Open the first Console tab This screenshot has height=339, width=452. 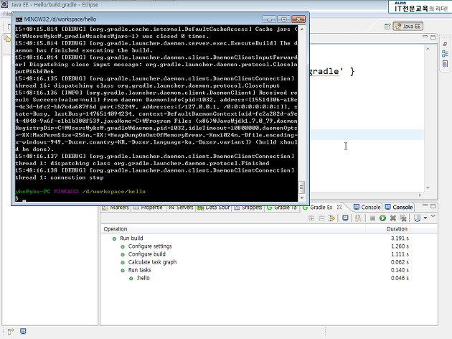pyautogui.click(x=367, y=207)
